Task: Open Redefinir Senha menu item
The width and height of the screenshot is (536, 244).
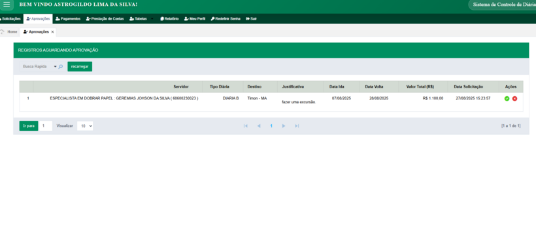Action: [226, 19]
